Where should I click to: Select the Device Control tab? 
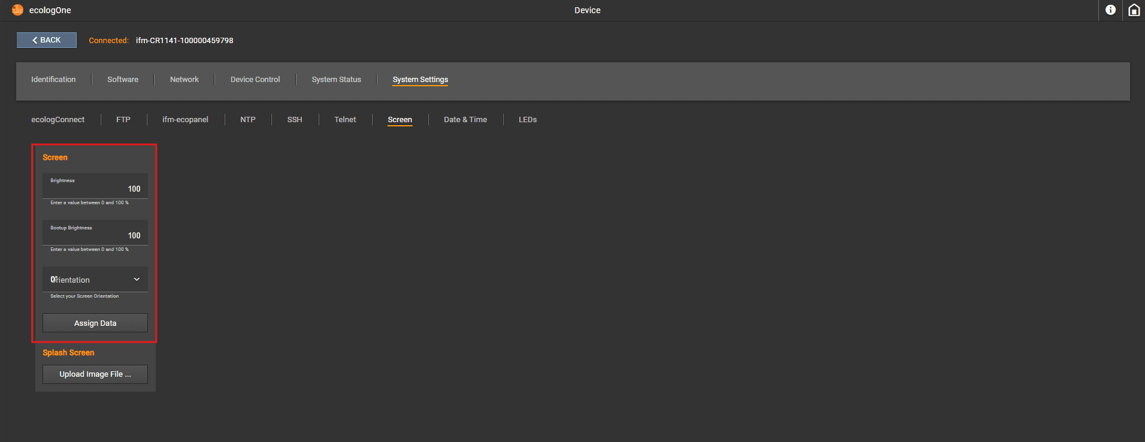(255, 80)
